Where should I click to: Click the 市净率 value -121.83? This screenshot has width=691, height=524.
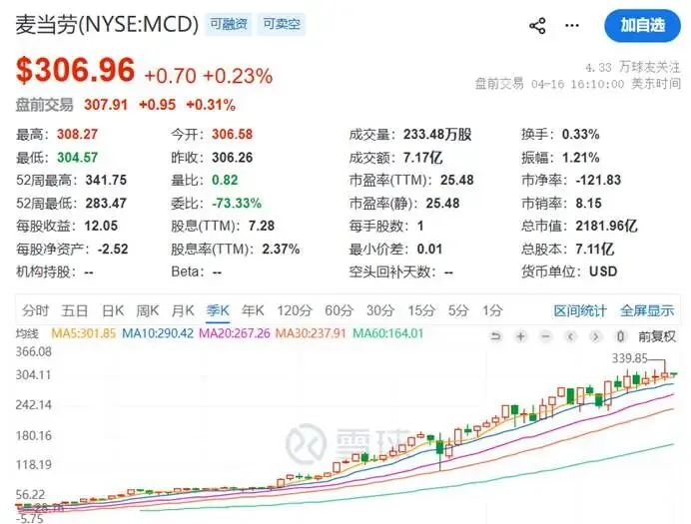coord(598,180)
